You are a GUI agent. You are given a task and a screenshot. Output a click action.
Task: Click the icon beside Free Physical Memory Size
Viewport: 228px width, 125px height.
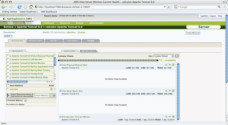click(61, 65)
